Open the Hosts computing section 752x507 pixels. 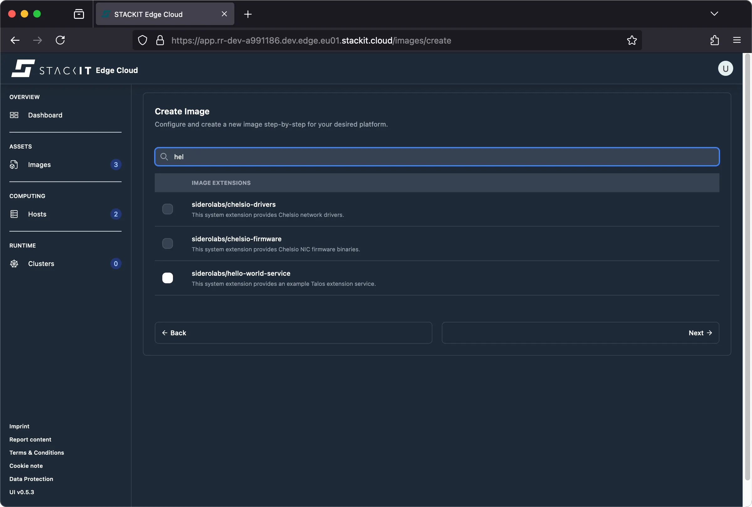37,214
